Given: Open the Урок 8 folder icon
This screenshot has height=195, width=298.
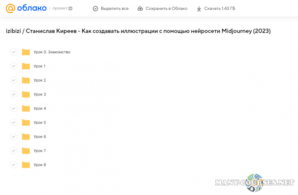Looking at the screenshot, I should pos(26,165).
